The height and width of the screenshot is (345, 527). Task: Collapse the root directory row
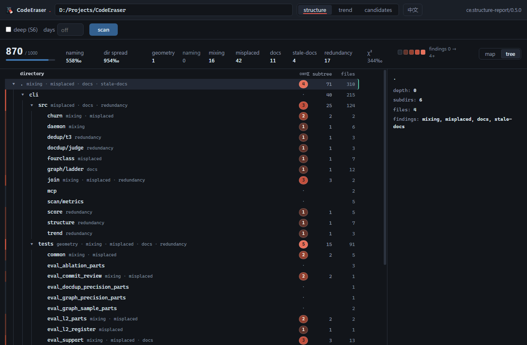(x=14, y=84)
